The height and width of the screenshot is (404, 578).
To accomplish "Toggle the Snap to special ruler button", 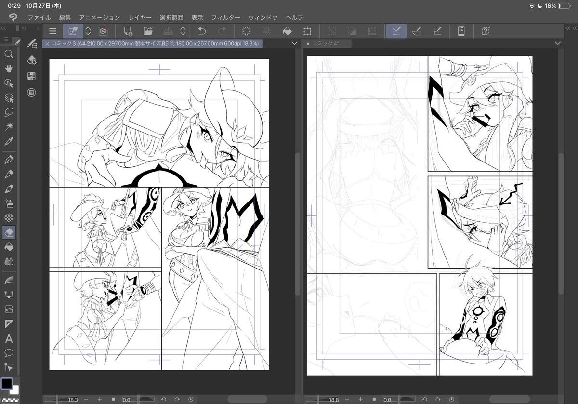I will coord(417,31).
